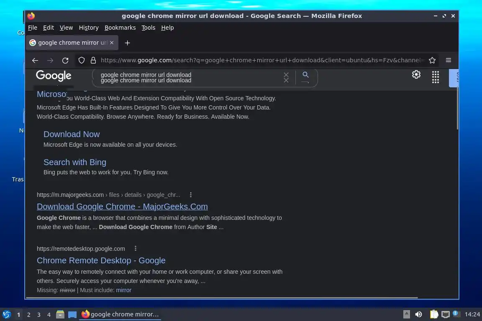This screenshot has height=321, width=482.
Task: Open a new tab with plus button
Action: tap(128, 43)
